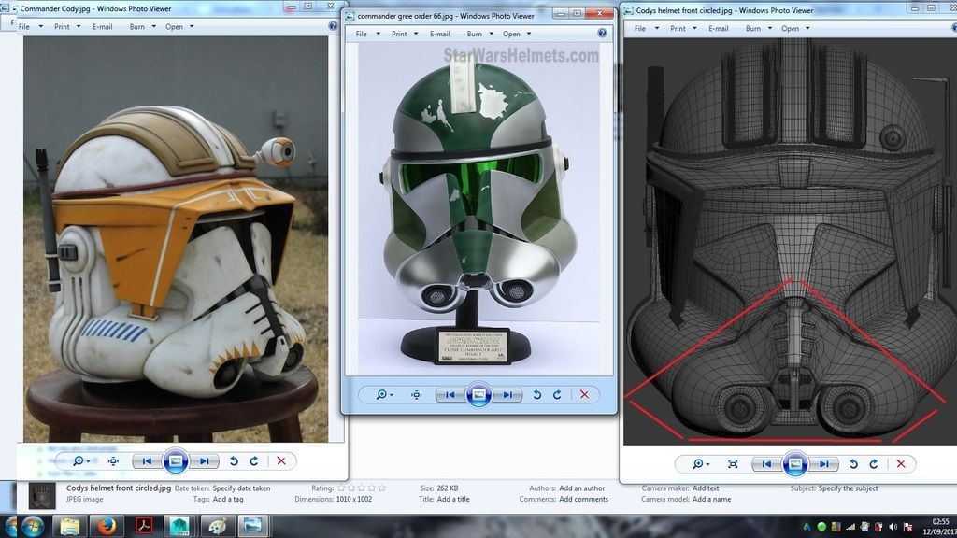Image resolution: width=957 pixels, height=538 pixels.
Task: Click 'Add an author' in details pane
Action: pyautogui.click(x=581, y=488)
